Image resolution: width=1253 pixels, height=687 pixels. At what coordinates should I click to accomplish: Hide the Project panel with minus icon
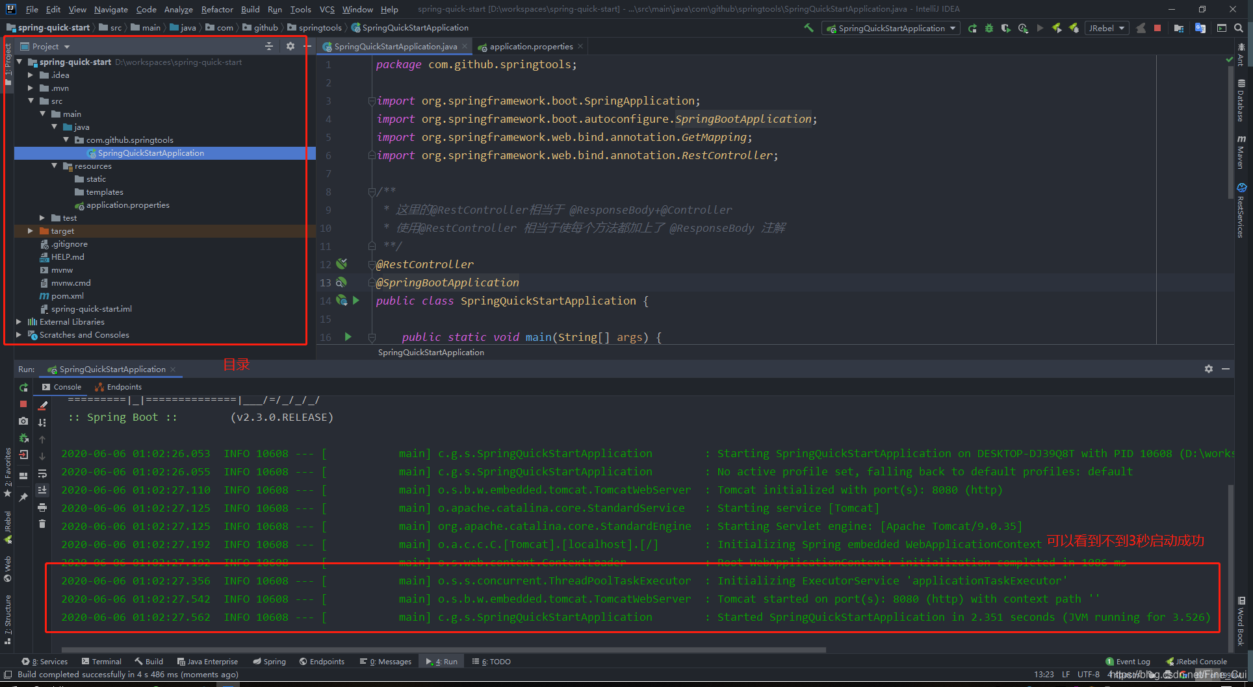(x=307, y=46)
